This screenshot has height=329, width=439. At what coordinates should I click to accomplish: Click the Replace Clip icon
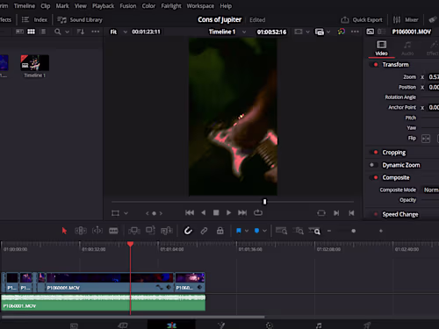pyautogui.click(x=167, y=231)
